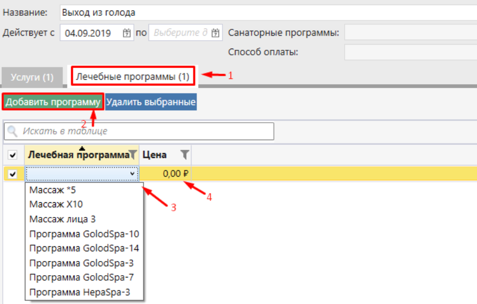Screen dimensions: 477x304
Task: Switch to Услуги (1) tab
Action: coord(32,77)
